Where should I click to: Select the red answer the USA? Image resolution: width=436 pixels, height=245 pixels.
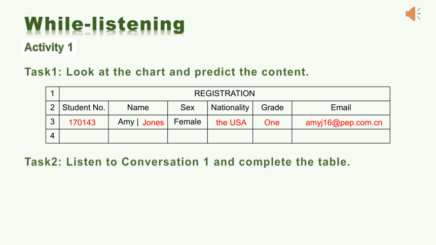point(231,123)
